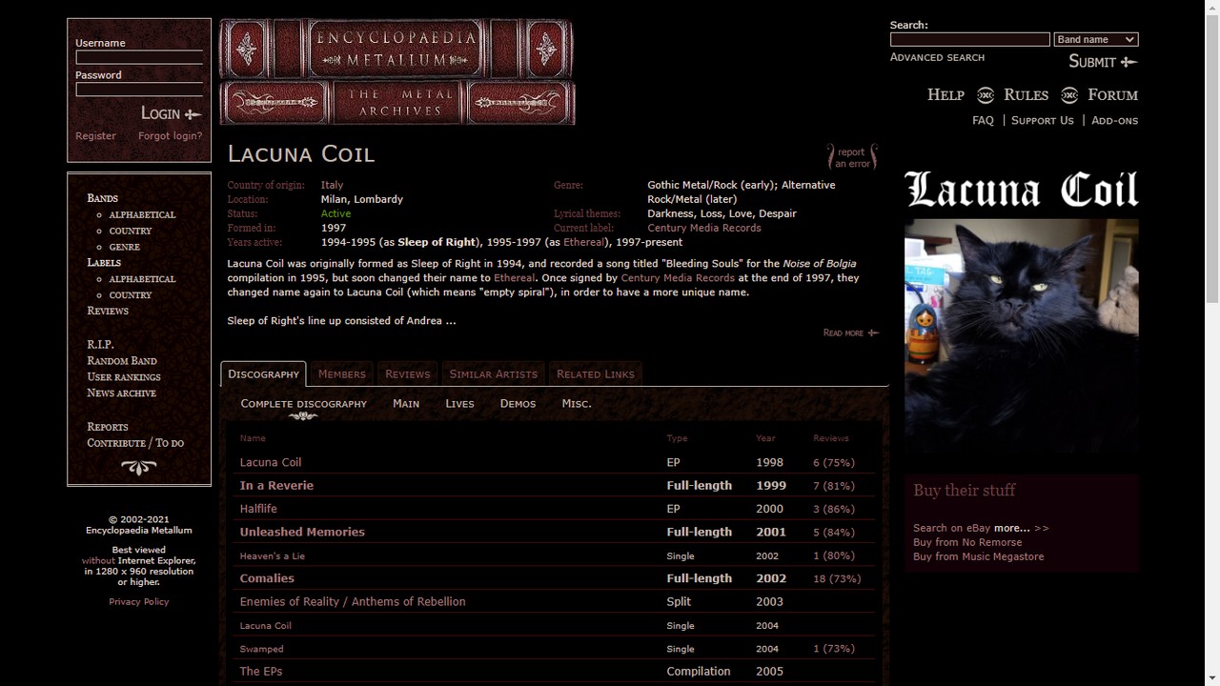Screen dimensions: 1220x686
Task: Switch to the Related Links tab
Action: tap(596, 374)
